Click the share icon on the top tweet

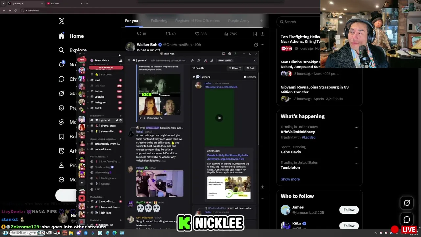click(x=262, y=34)
